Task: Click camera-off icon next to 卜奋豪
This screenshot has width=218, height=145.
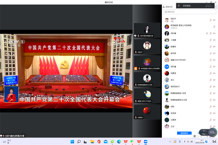Action: click(x=214, y=40)
